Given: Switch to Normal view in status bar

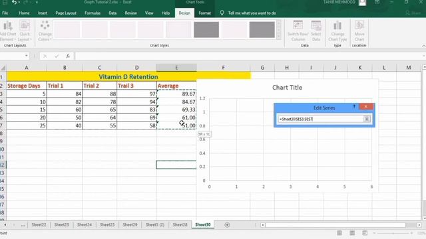Looking at the screenshot, I should [339, 233].
